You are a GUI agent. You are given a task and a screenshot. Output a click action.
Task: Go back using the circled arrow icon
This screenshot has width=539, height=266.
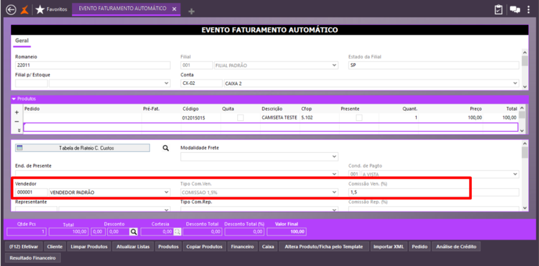coord(11,10)
